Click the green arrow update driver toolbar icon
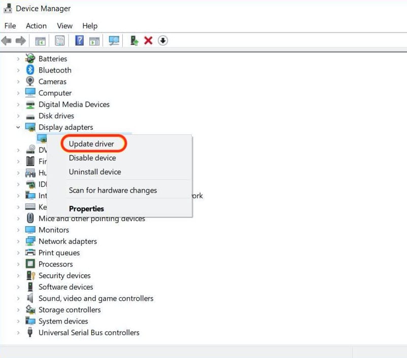Viewport: 407px width, 358px height. coord(134,41)
